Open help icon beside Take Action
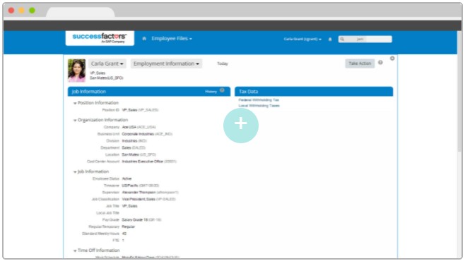The image size is (465, 261). [x=380, y=63]
